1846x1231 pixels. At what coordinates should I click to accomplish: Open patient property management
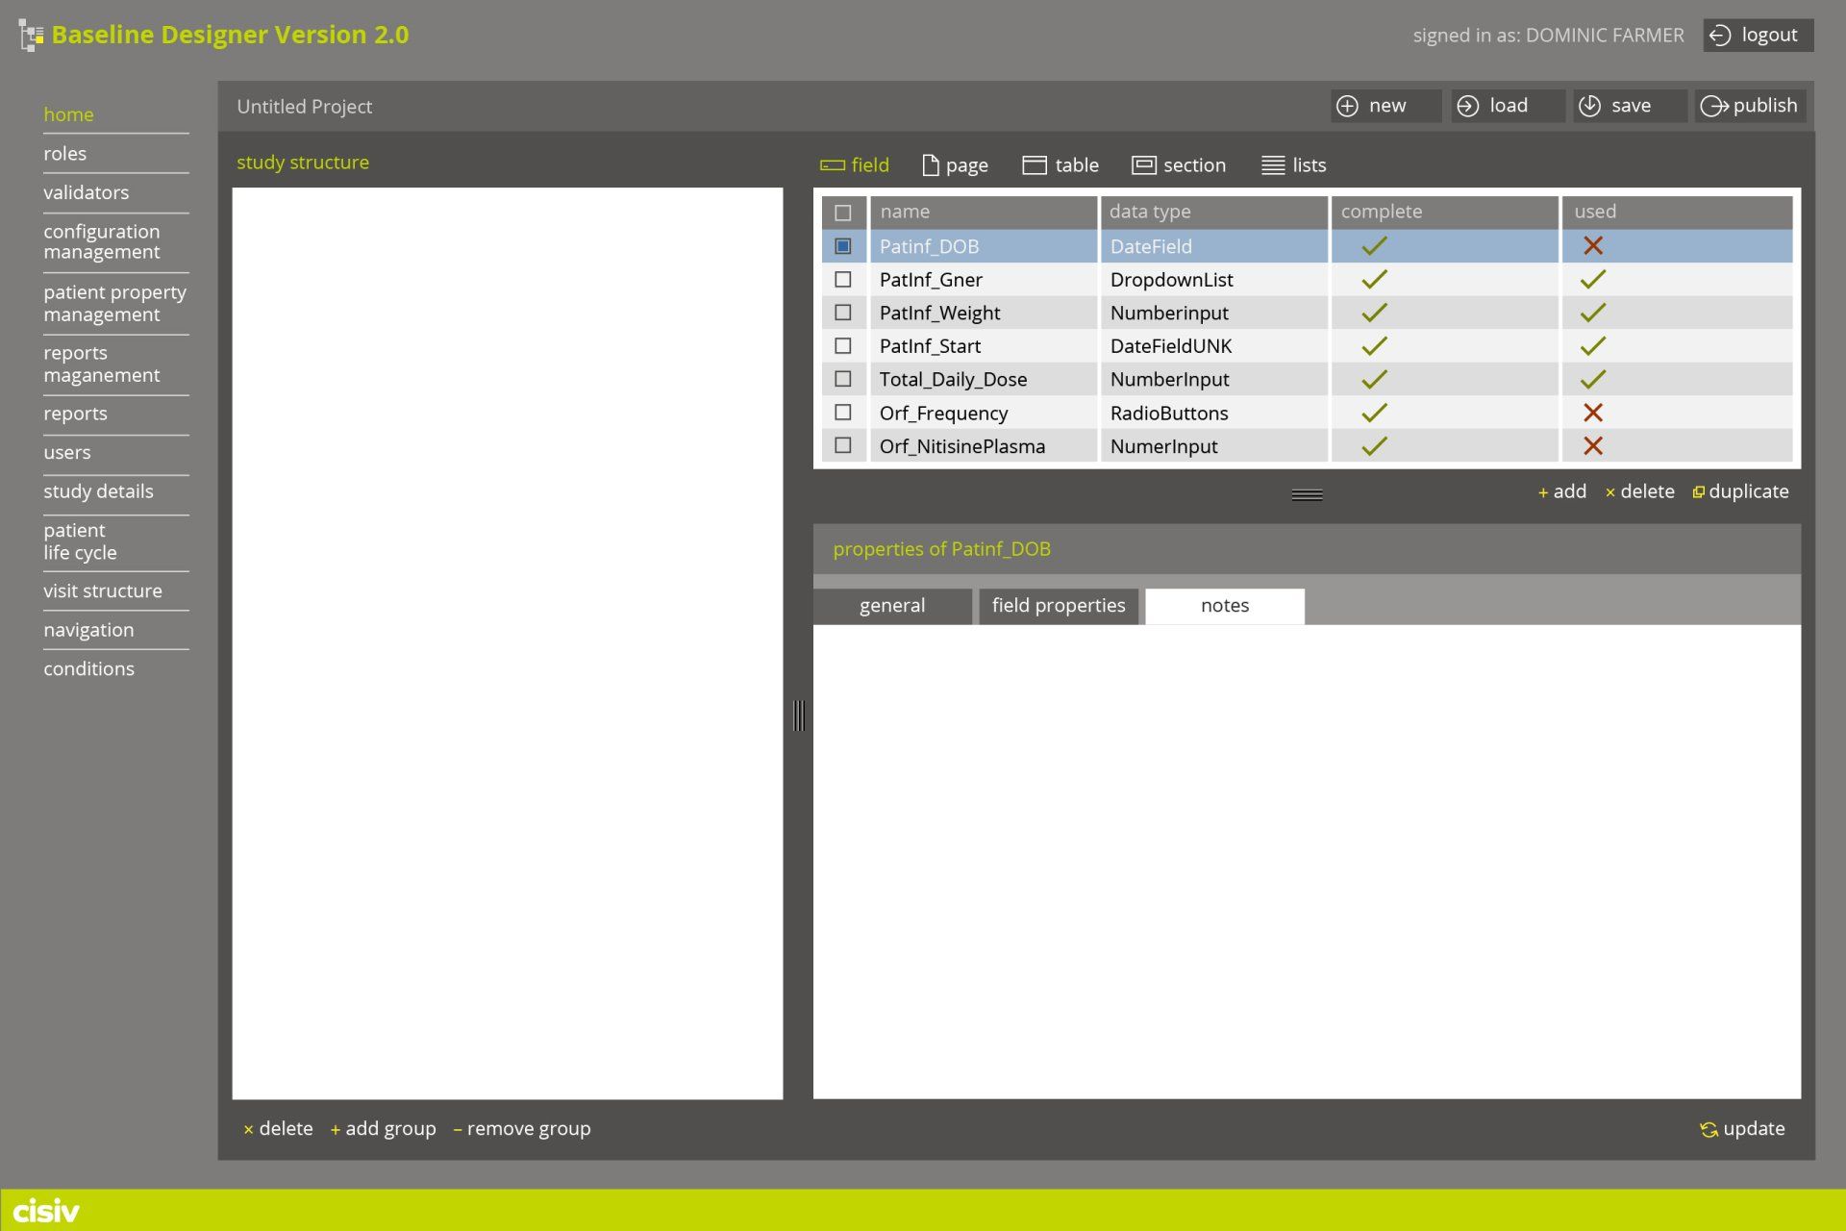pos(114,303)
